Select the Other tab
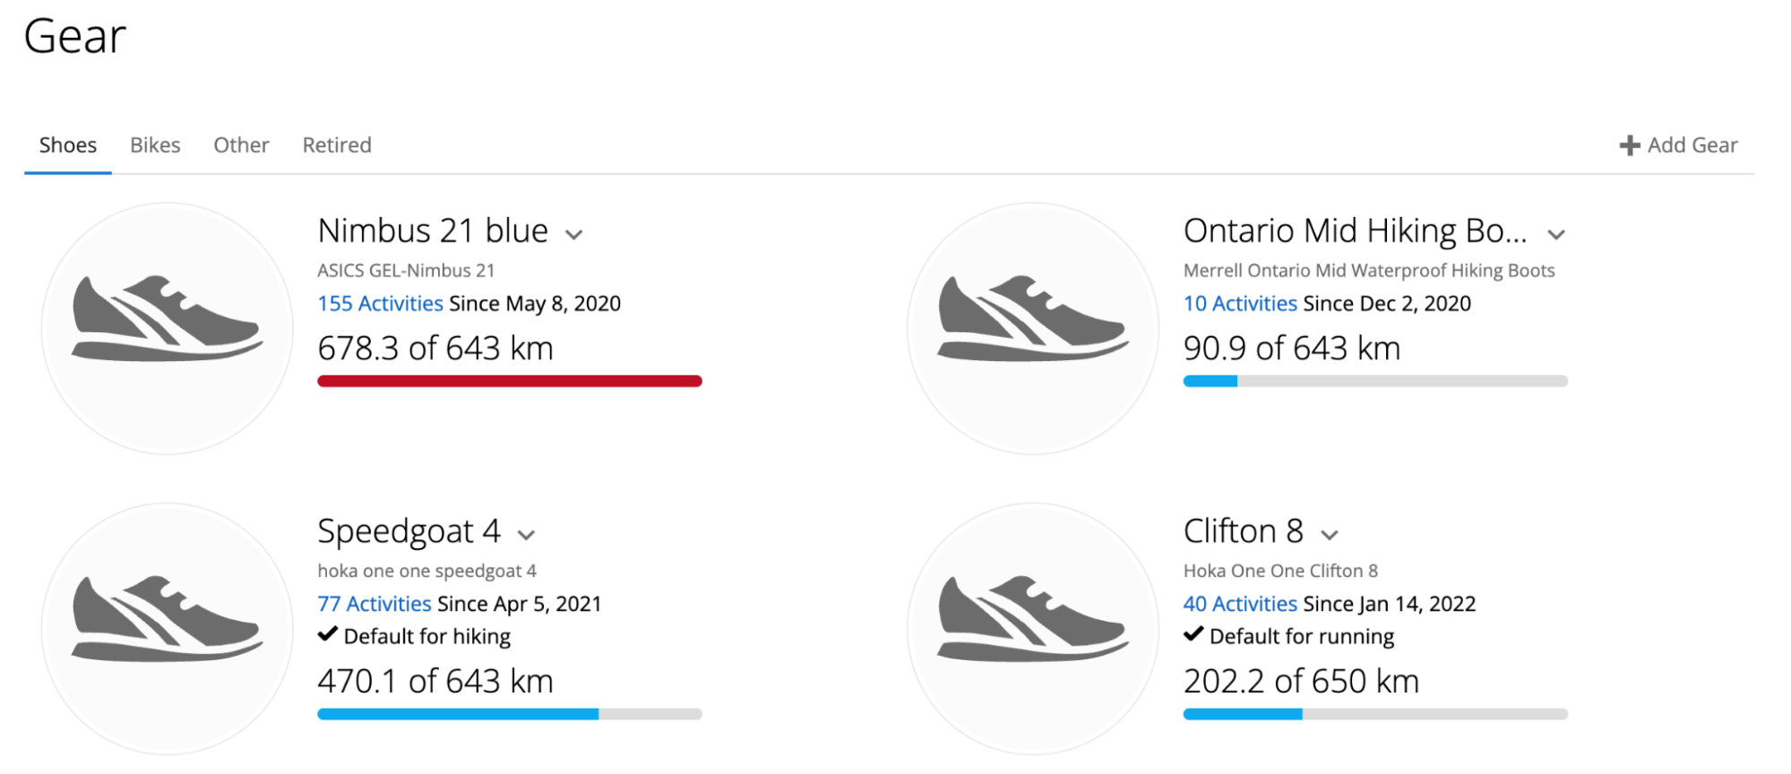Image resolution: width=1791 pixels, height=774 pixels. pos(241,145)
